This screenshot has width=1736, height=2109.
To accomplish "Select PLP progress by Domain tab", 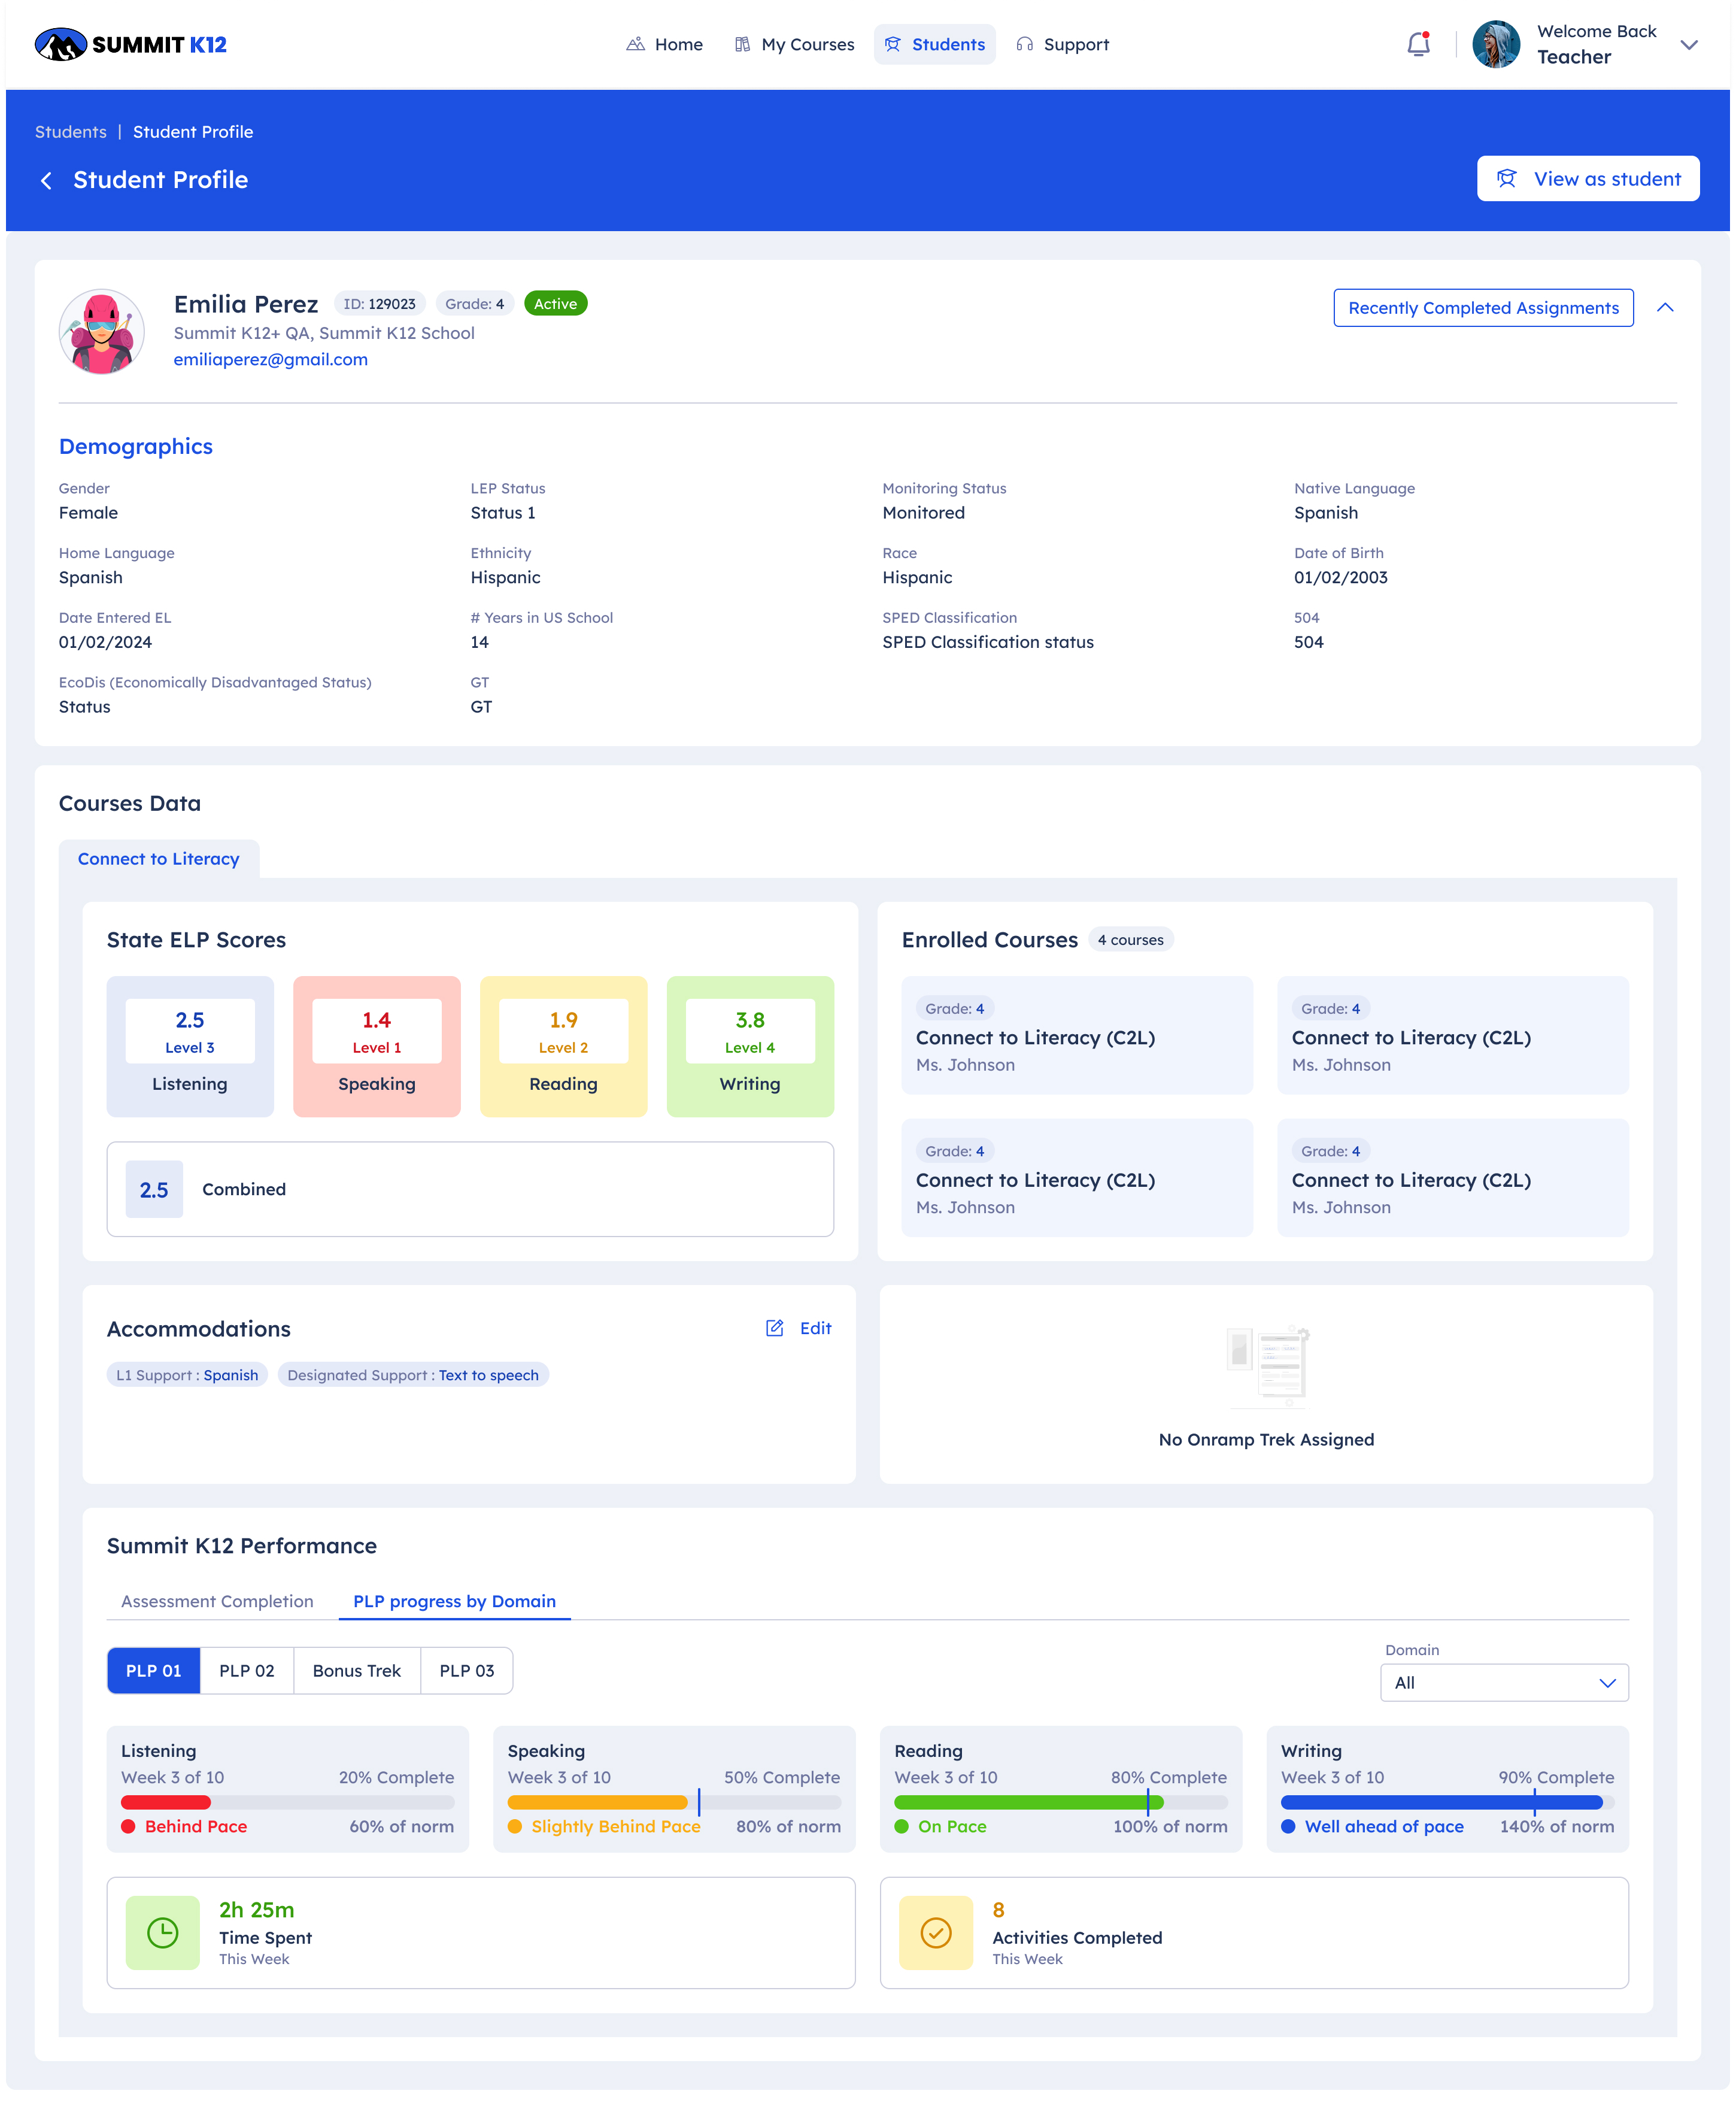I will click(455, 1601).
